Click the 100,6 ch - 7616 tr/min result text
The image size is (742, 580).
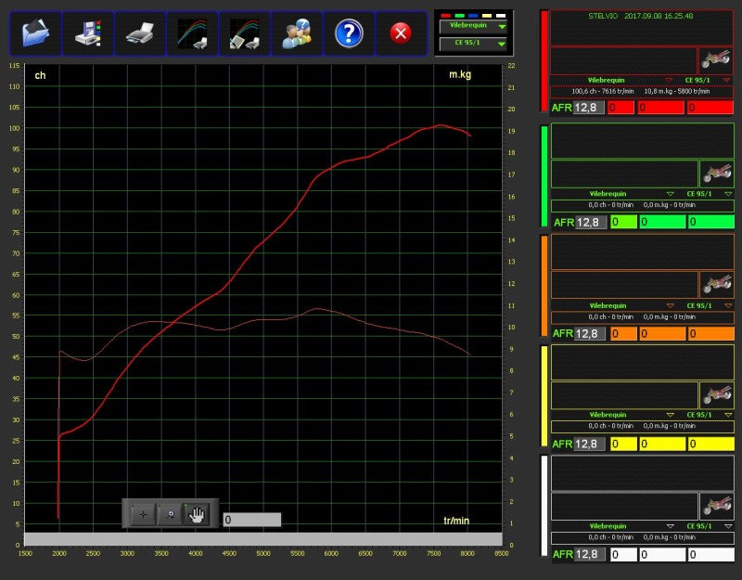[x=602, y=91]
